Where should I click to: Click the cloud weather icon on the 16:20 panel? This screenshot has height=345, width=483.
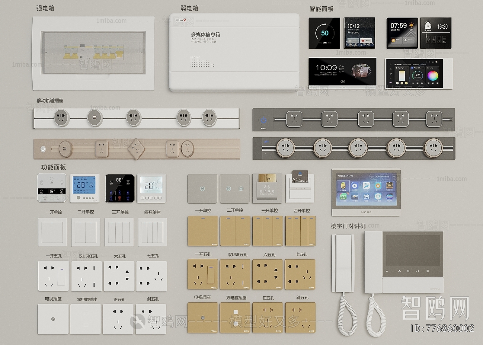coord(428,25)
